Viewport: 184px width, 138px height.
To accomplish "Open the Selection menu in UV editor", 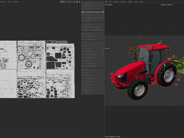I will pyautogui.click(x=3, y=2).
